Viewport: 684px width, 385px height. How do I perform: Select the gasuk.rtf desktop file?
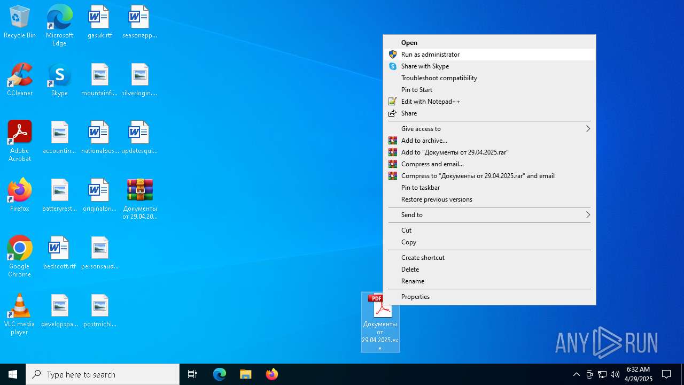[99, 22]
